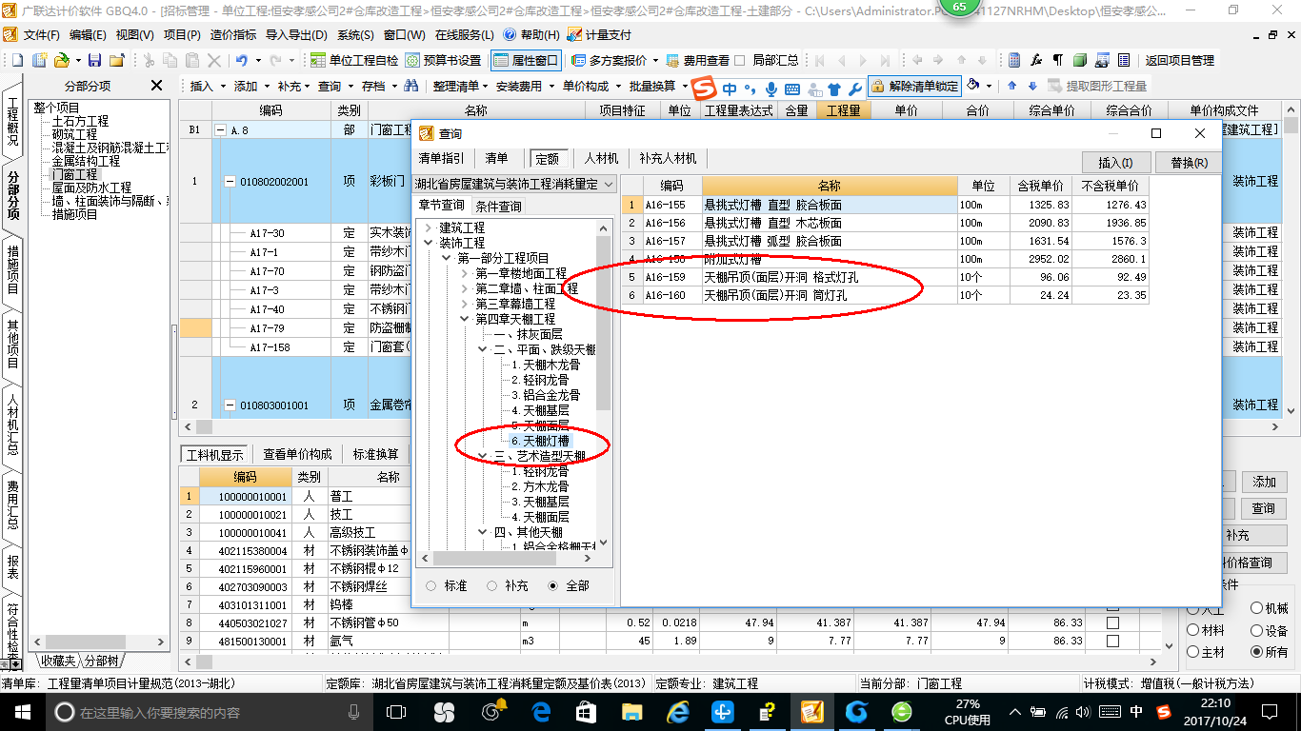Tick checkbox in 不锈钢管Φ50 row
Screen dimensions: 1301x731
[1112, 622]
